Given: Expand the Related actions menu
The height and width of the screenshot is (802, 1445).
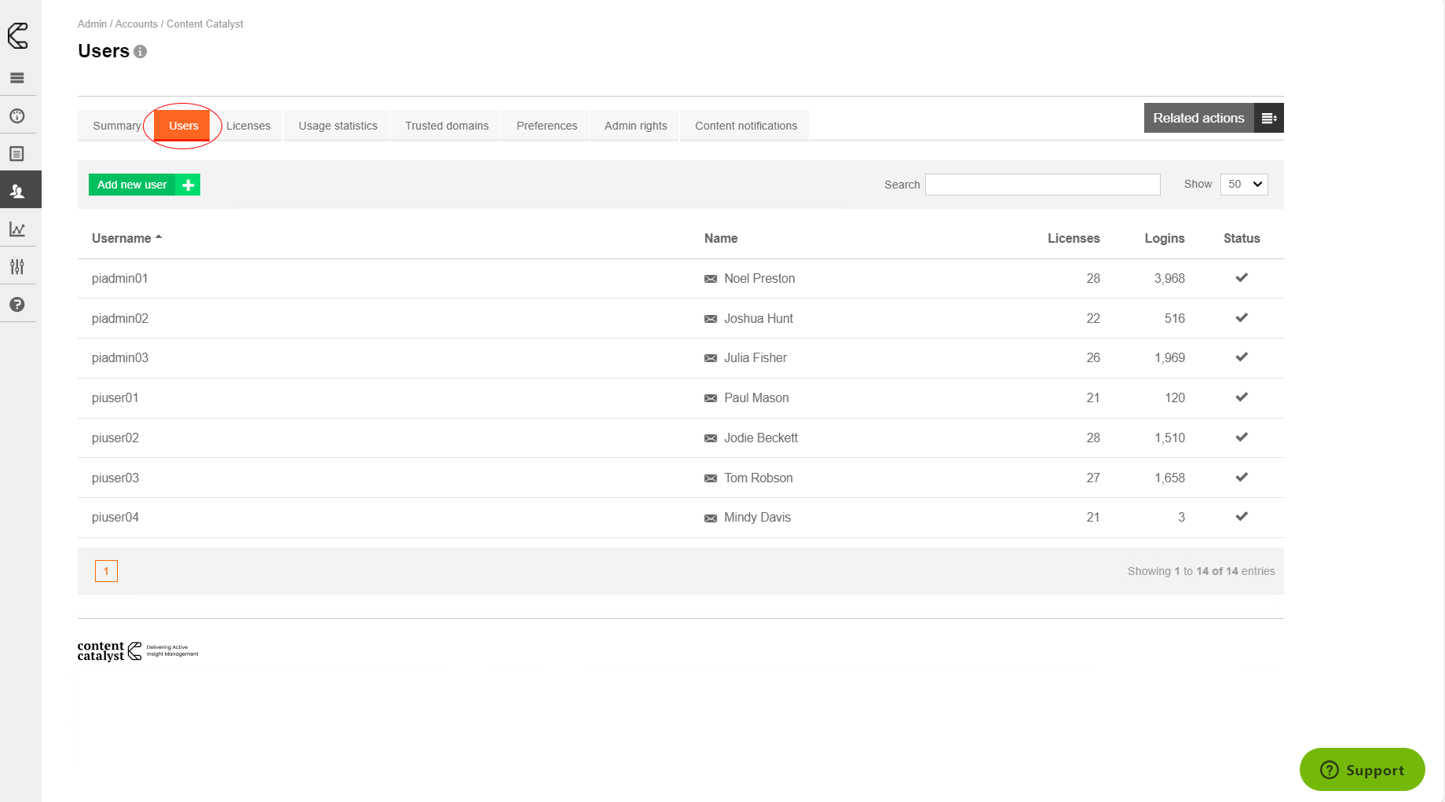Looking at the screenshot, I should (x=1213, y=118).
